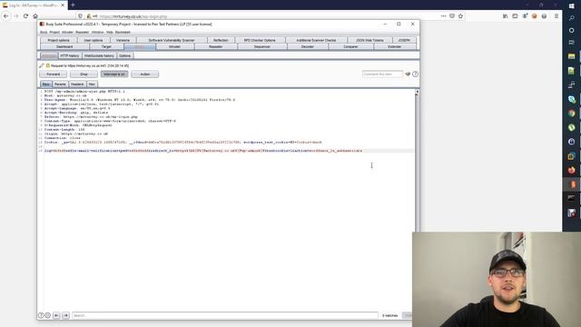The image size is (581, 327).
Task: Open the Reflection tab
Action: pos(221,40)
